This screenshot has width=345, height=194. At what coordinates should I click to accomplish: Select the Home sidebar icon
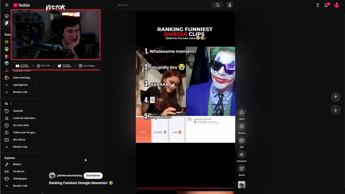(x=6, y=16)
